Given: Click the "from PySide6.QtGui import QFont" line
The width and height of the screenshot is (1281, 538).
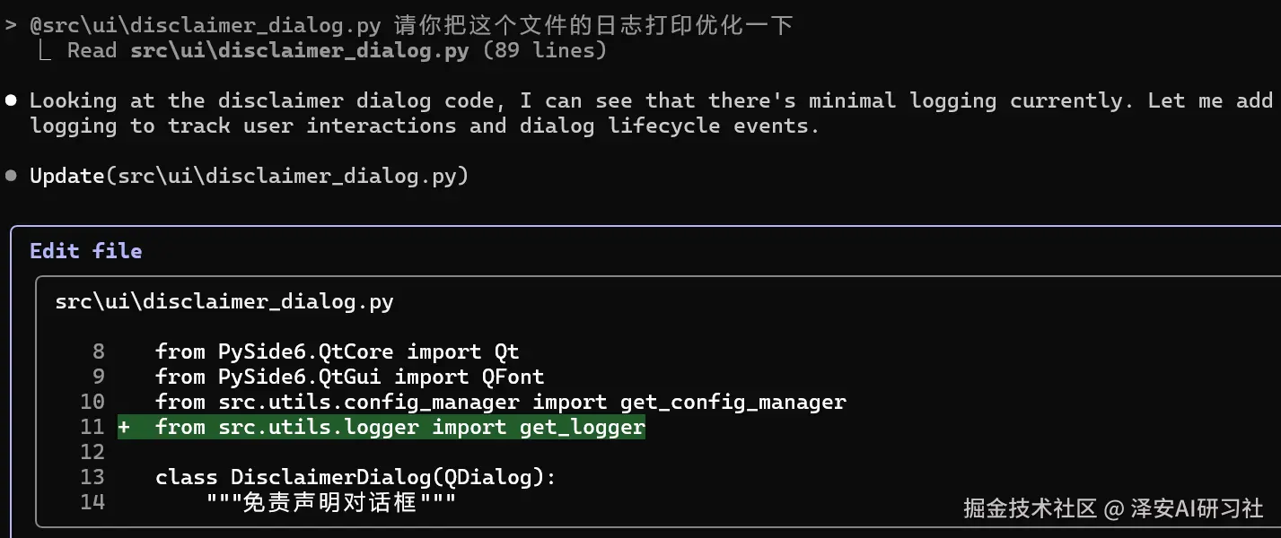Looking at the screenshot, I should 350,377.
